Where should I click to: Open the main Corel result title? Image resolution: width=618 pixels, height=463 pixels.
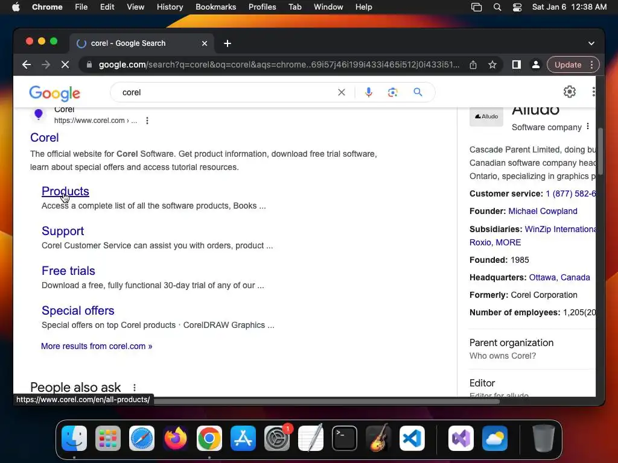coord(44,137)
